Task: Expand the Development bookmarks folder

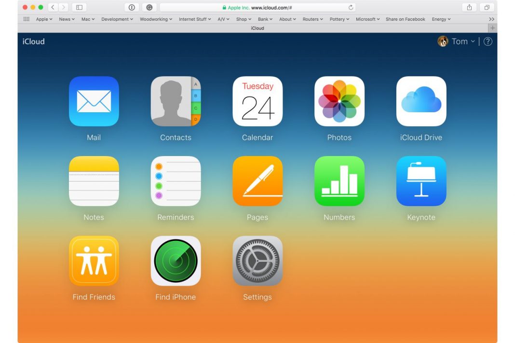Action: (x=117, y=19)
